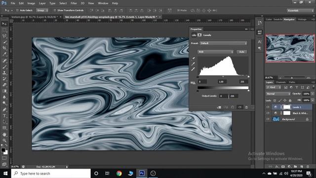Select the Rectangle shape tool

click(x=4, y=128)
